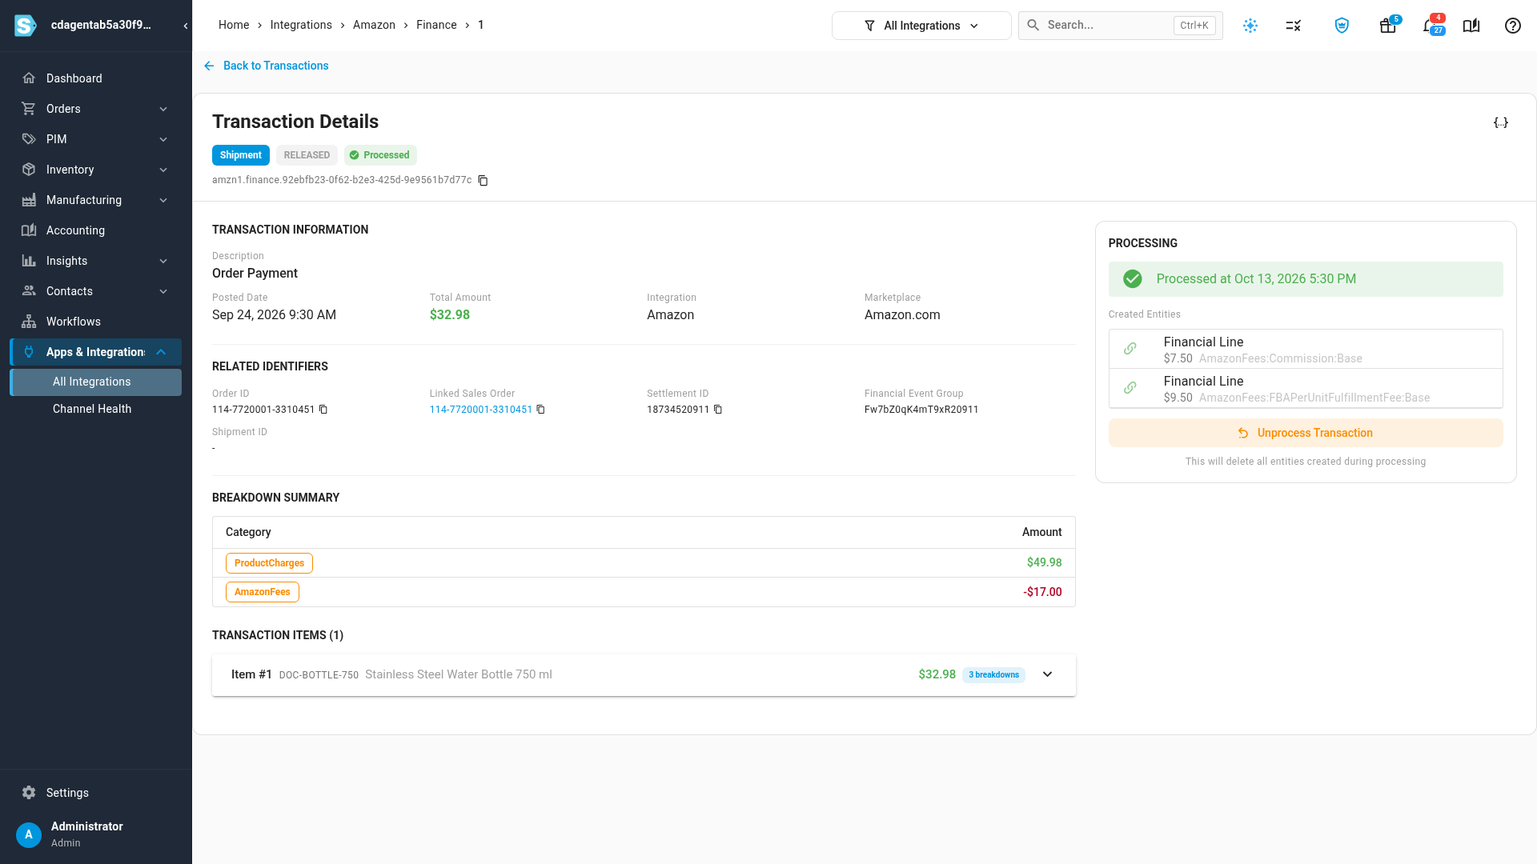Expand the PIM menu

[x=96, y=139]
